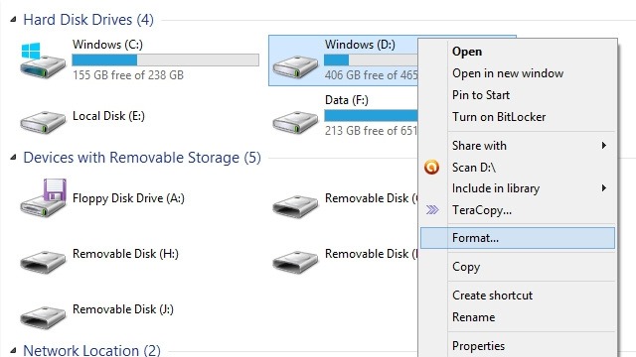Viewport: 636px width, 357px height.
Task: Select the Windows (C:) drive icon
Action: (x=43, y=60)
